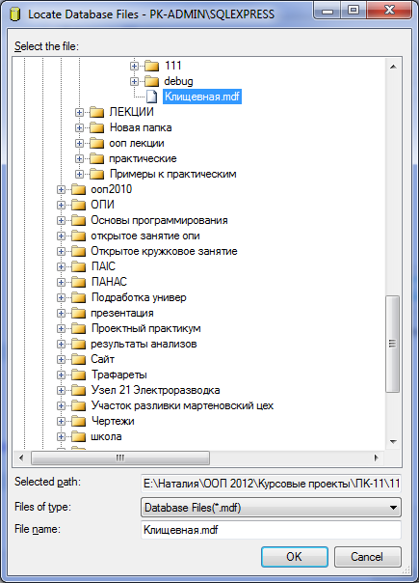419x583 pixels.
Task: Expand the ооп лекции folder
Action: point(79,143)
